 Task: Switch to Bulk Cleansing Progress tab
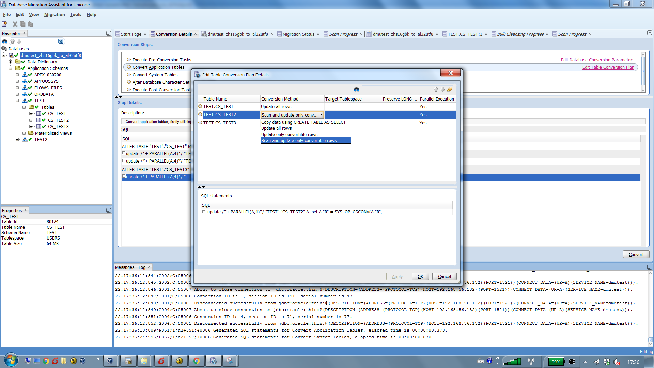coord(520,34)
